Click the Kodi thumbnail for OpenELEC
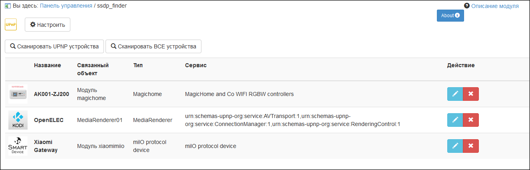This screenshot has width=530, height=170. pos(18,120)
